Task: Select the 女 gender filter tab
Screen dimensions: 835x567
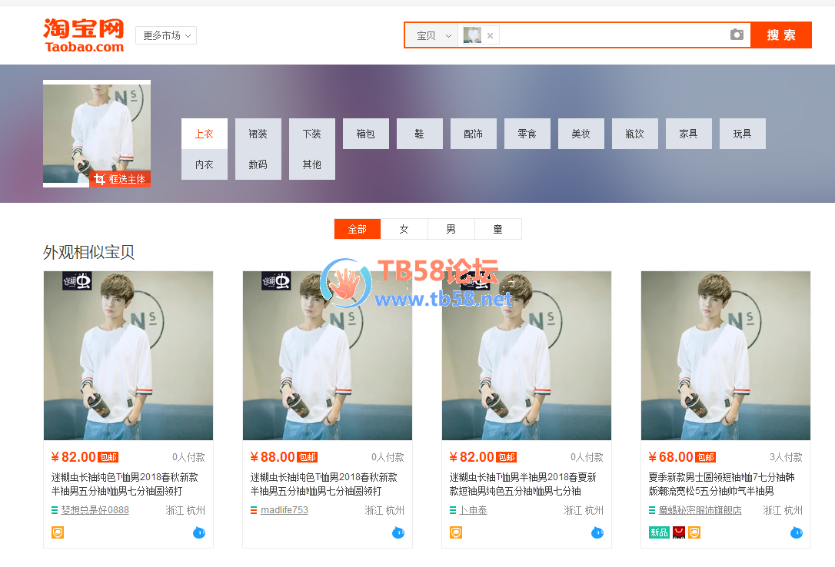Action: (x=404, y=229)
